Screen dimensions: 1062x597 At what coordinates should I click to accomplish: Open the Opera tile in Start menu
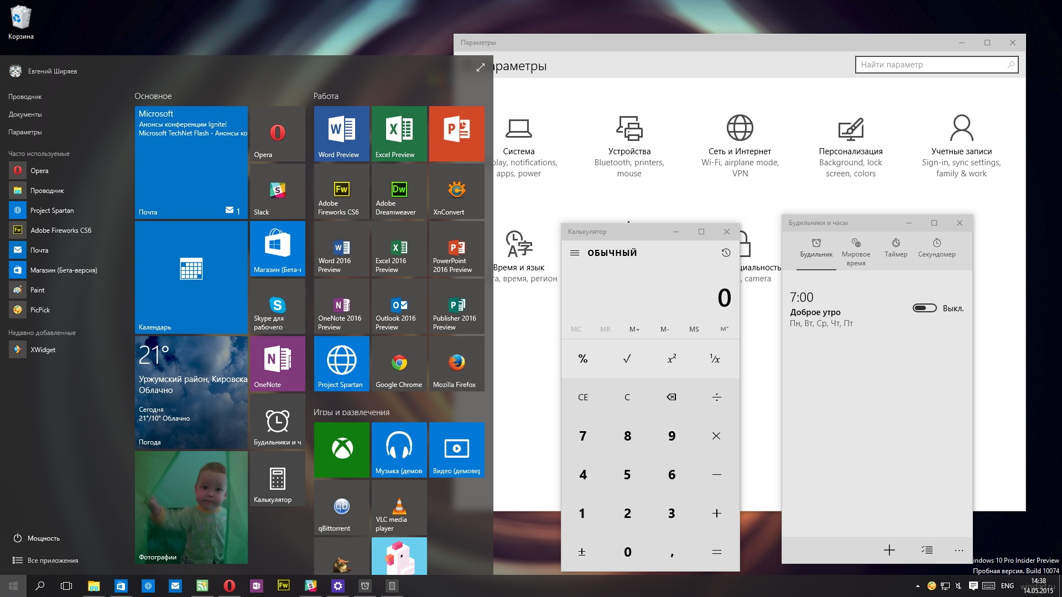click(277, 134)
